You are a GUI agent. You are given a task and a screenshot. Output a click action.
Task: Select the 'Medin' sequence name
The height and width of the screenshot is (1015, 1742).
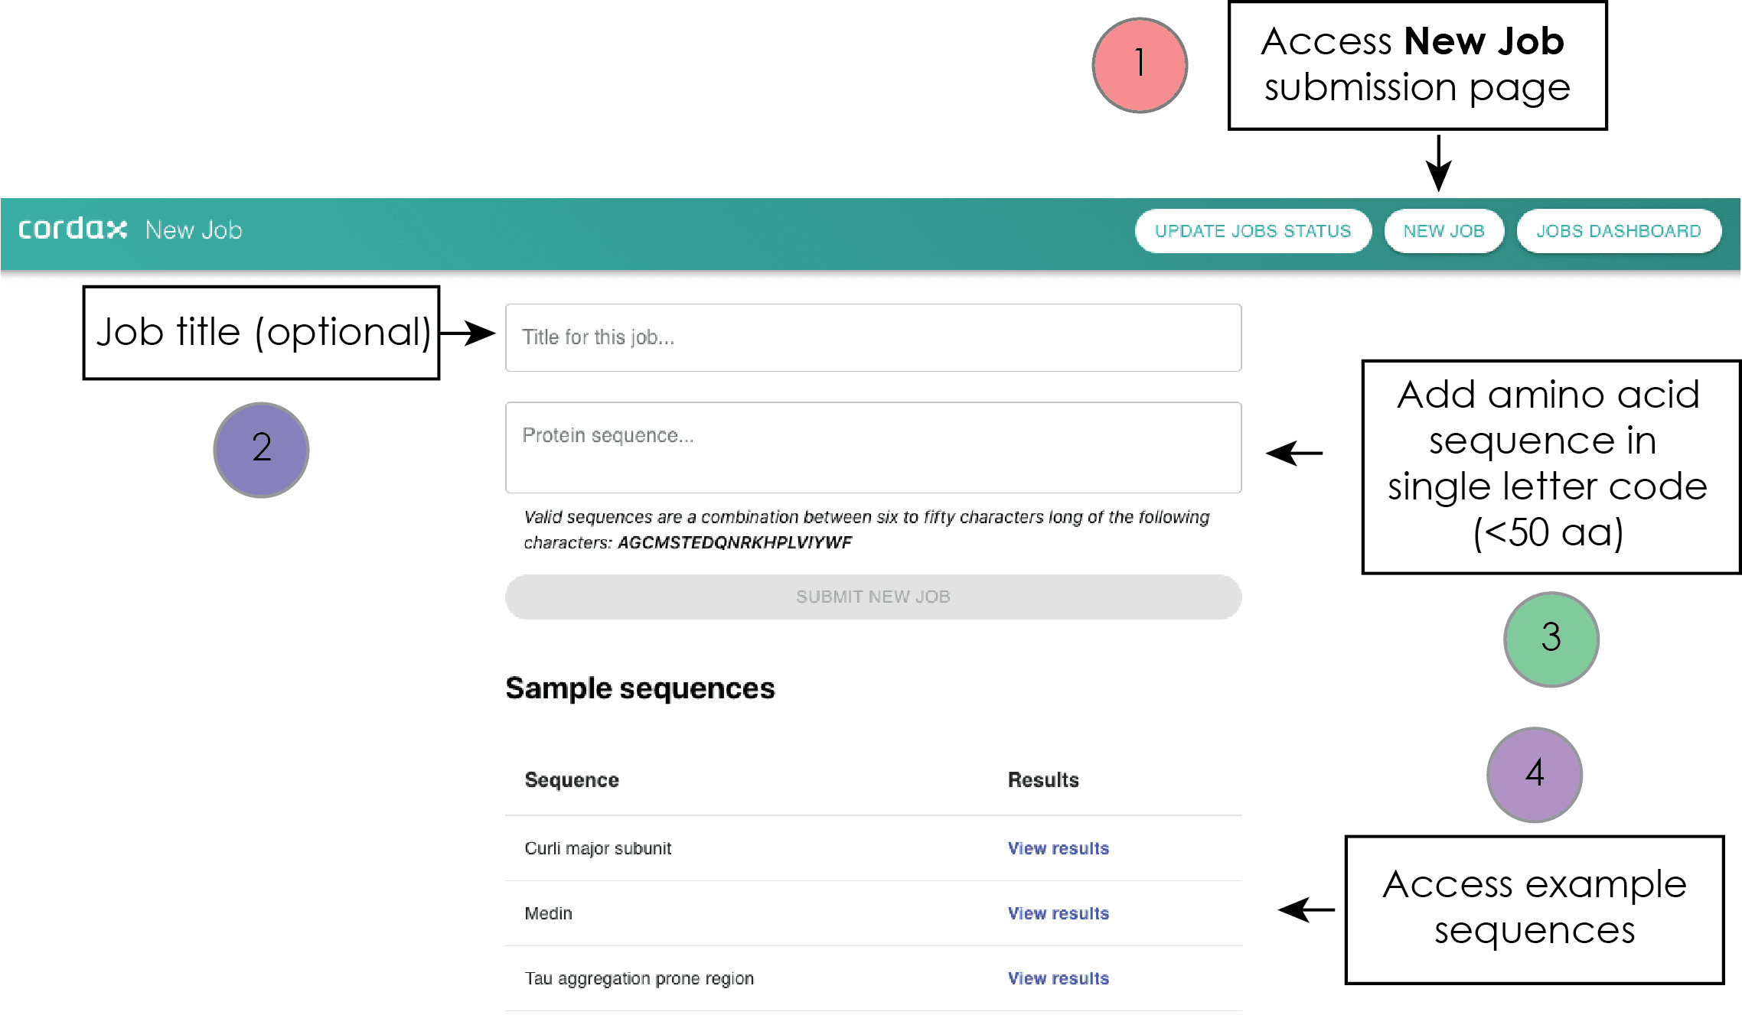point(548,913)
